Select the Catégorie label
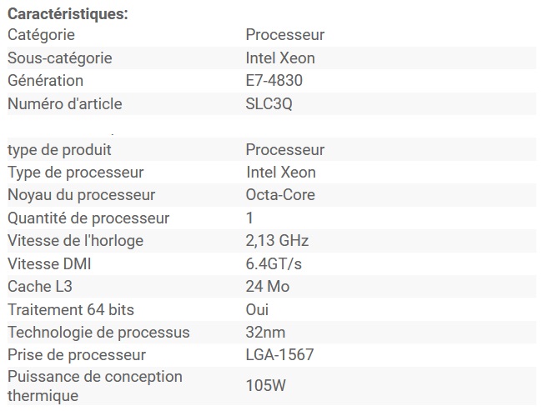The width and height of the screenshot is (548, 411). click(x=41, y=35)
